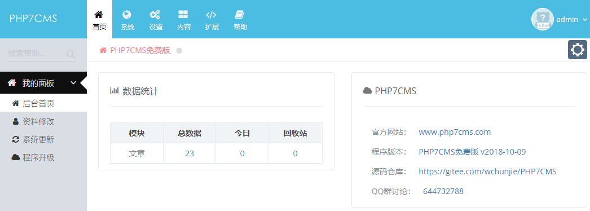
Task: Click the article total count 23
Action: tap(190, 153)
